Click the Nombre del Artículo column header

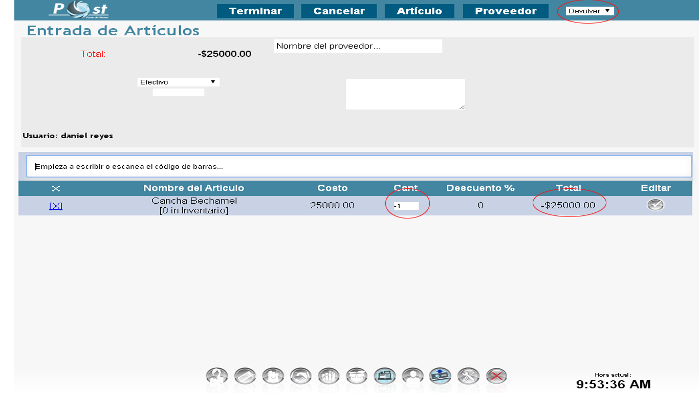click(x=193, y=188)
